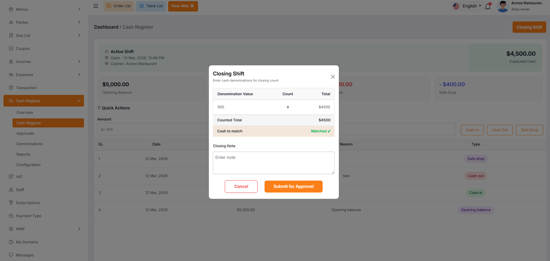This screenshot has height=261, width=550.
Task: Click the hamburger menu icon
Action: (x=96, y=6)
